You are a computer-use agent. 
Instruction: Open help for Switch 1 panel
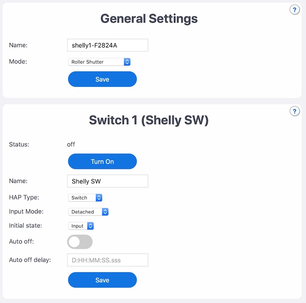294,111
